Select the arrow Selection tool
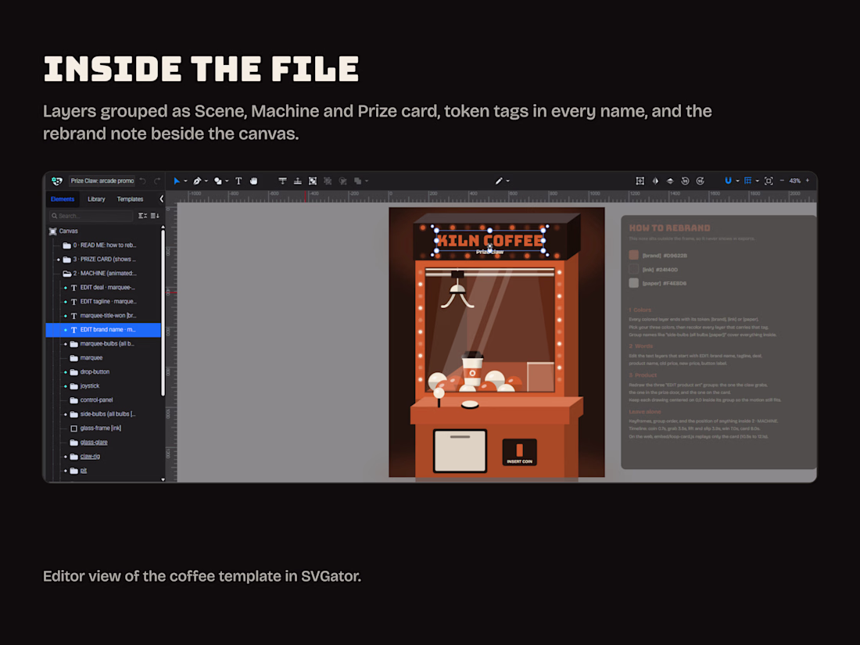The image size is (860, 645). (x=177, y=181)
